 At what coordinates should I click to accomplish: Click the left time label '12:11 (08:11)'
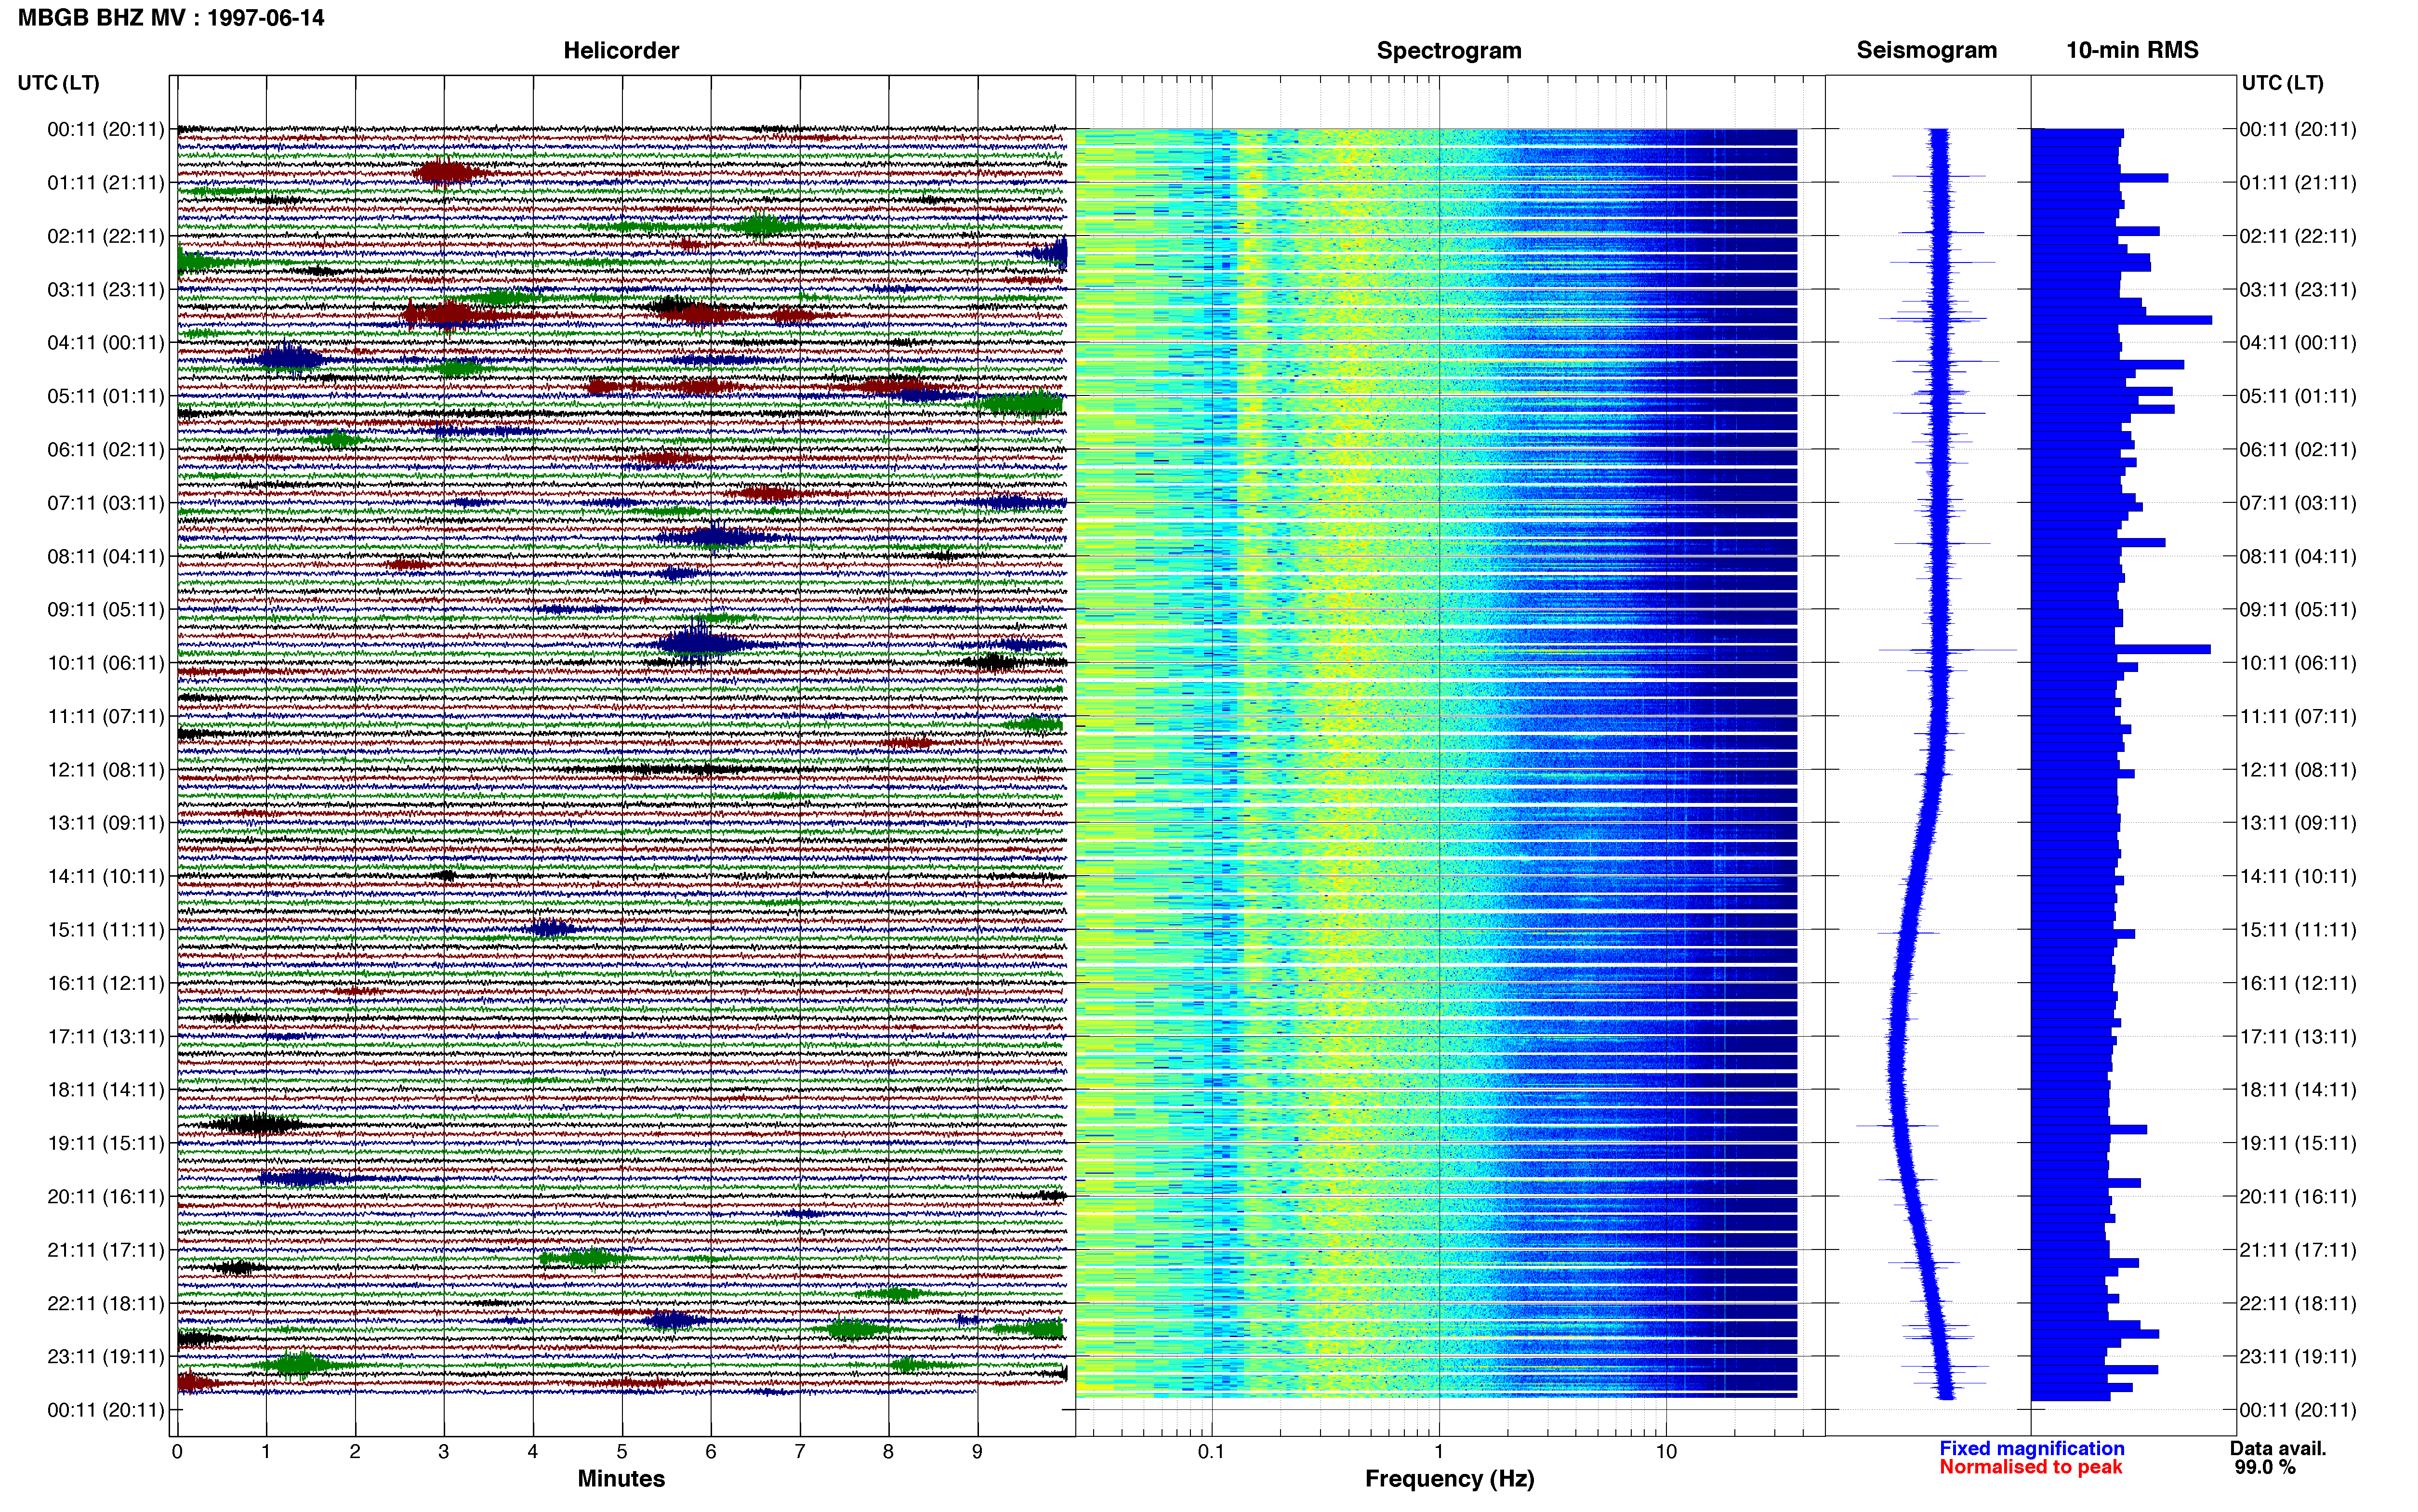pos(106,770)
